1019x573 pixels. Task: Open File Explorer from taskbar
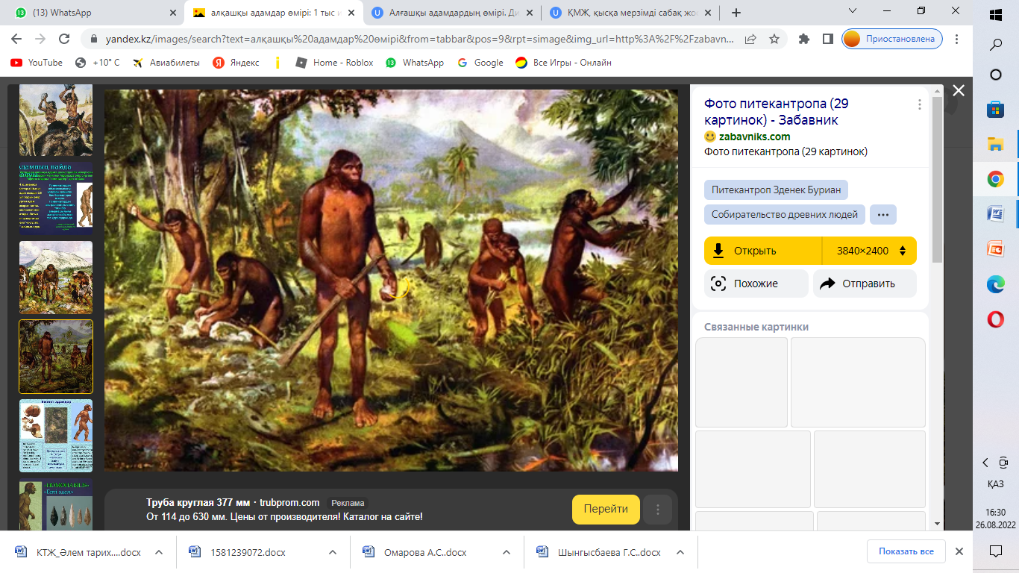click(x=995, y=144)
